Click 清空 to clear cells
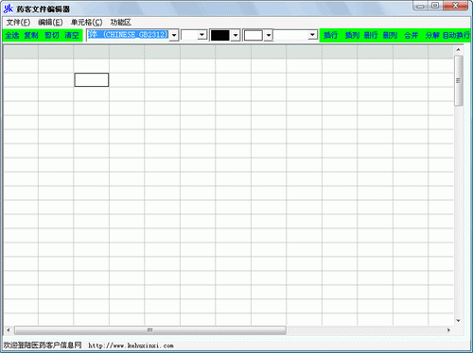Viewport: 473px width, 353px height. click(72, 35)
